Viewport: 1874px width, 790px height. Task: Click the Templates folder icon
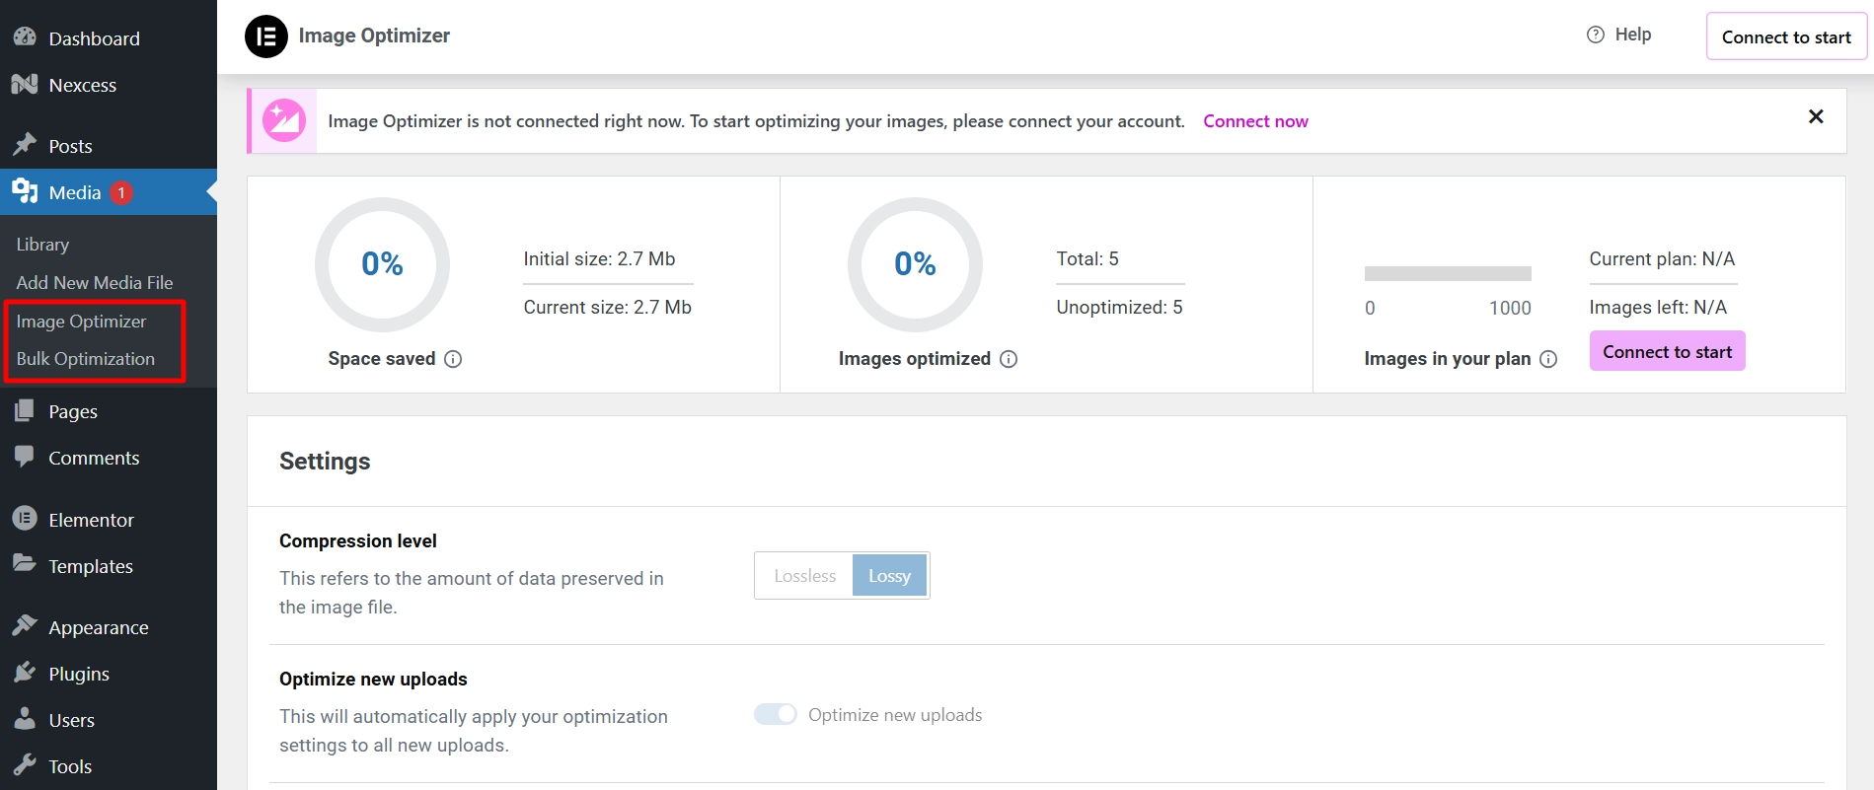pos(25,564)
